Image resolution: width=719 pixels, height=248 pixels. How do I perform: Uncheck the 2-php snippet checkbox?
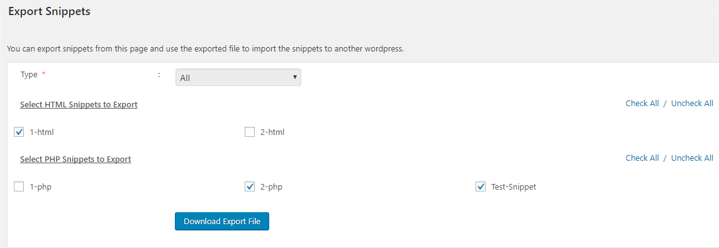250,186
